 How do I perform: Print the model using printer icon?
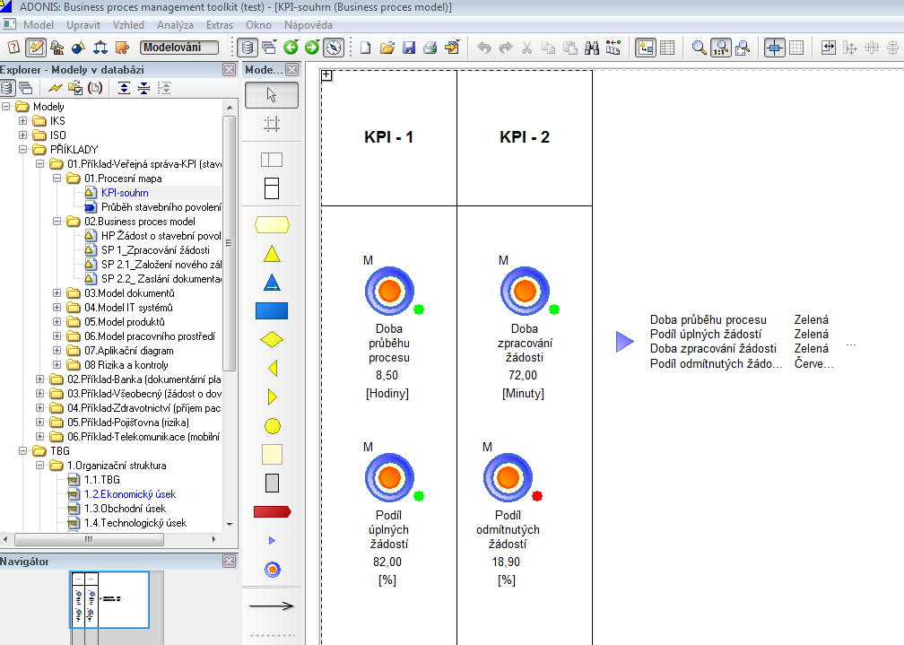(x=430, y=48)
